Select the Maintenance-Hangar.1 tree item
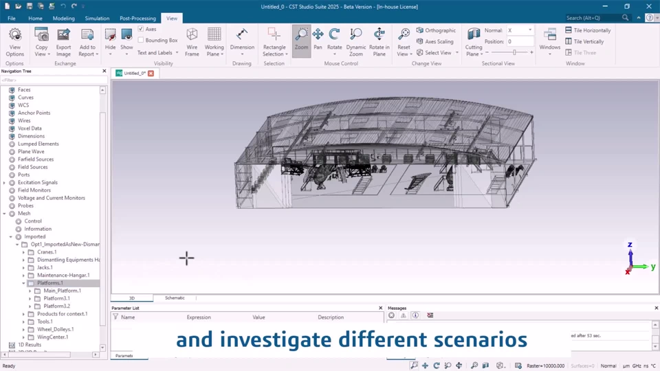This screenshot has height=371, width=660. tap(63, 275)
